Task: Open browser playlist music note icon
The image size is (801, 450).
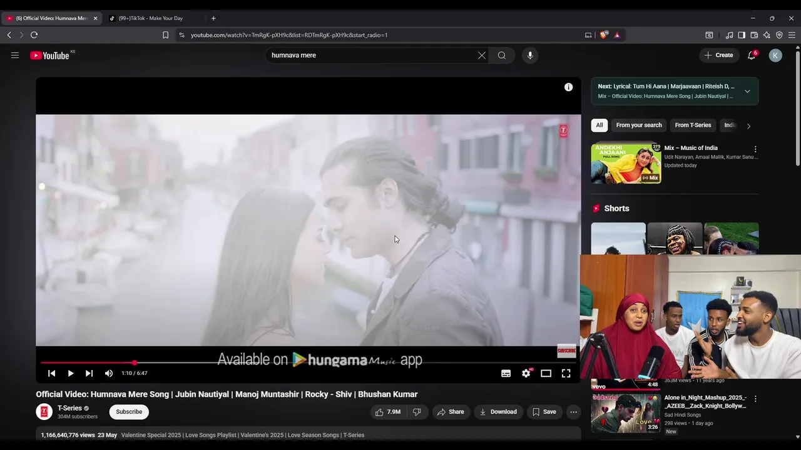Action: [x=729, y=35]
